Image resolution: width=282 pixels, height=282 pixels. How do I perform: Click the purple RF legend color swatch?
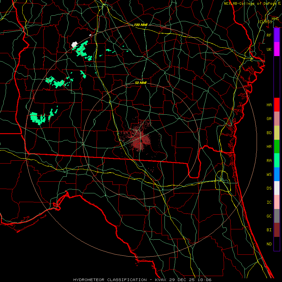click(x=277, y=35)
